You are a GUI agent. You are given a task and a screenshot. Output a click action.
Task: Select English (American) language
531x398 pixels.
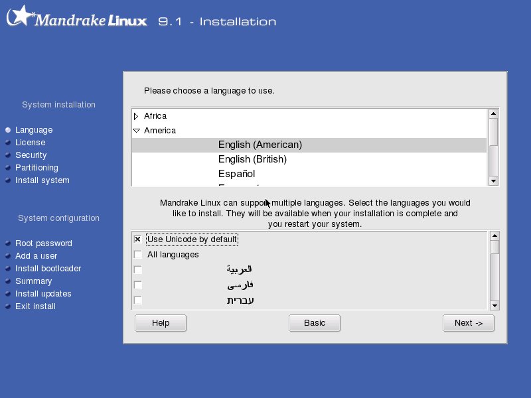(309, 145)
